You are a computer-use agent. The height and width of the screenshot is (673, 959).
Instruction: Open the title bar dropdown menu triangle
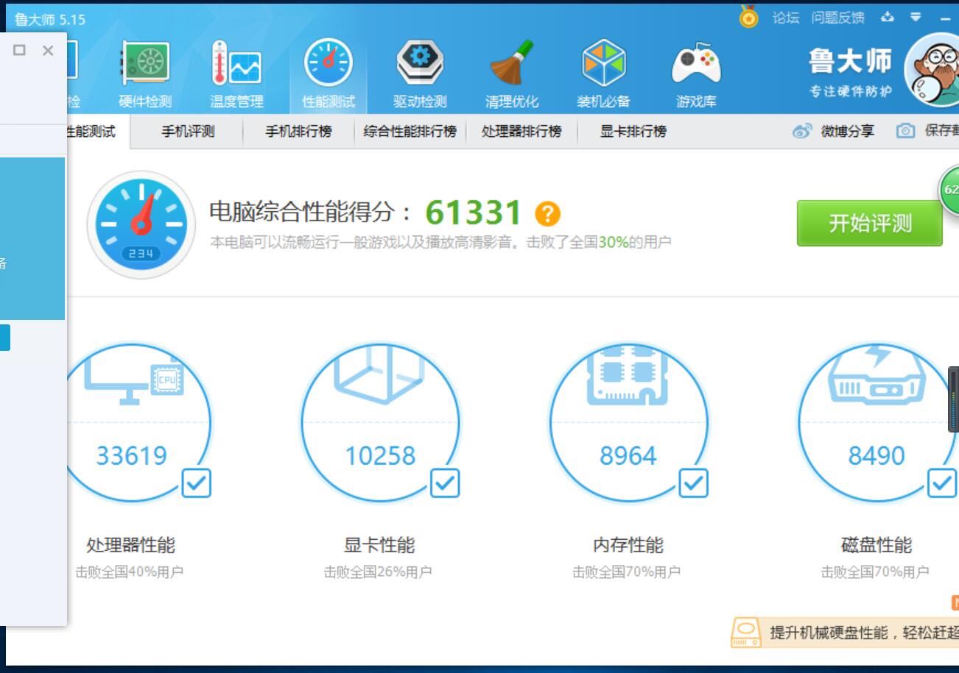pos(916,17)
